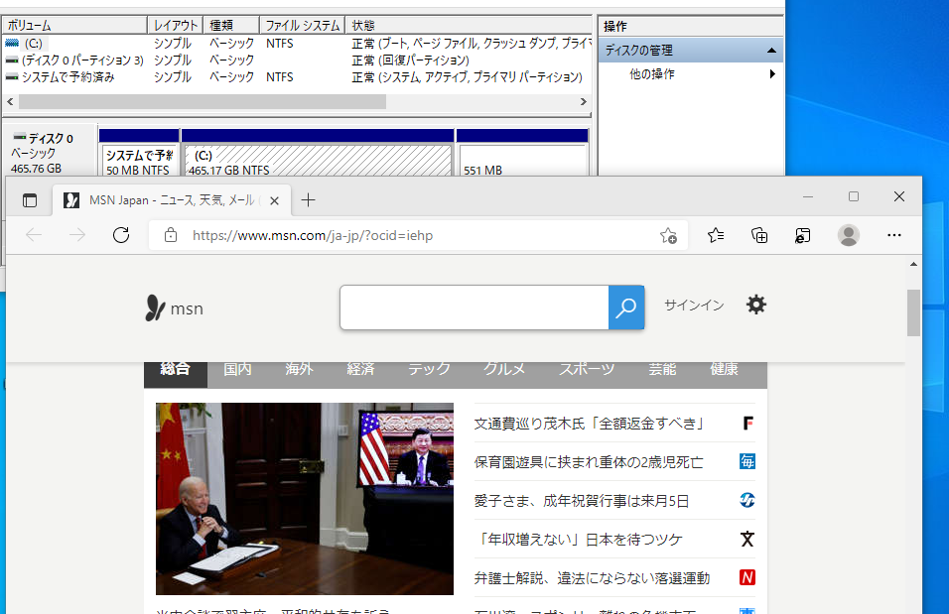This screenshot has width=949, height=614.
Task: Open the 芸能 tab
Action: click(x=662, y=369)
